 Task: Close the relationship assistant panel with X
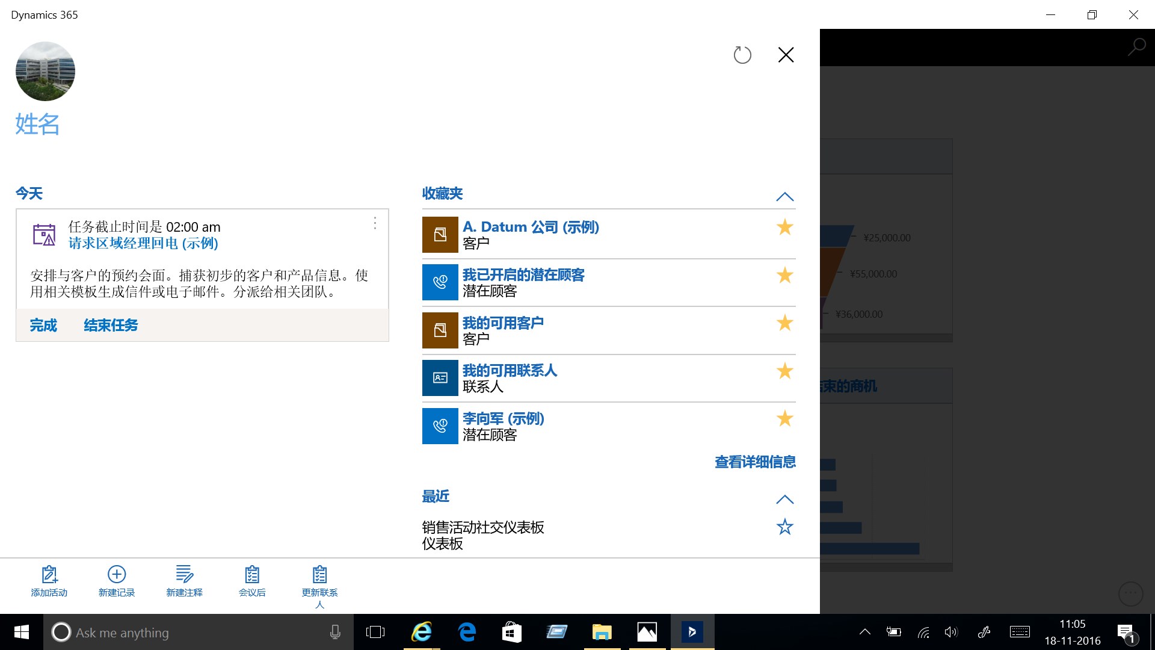(x=786, y=55)
